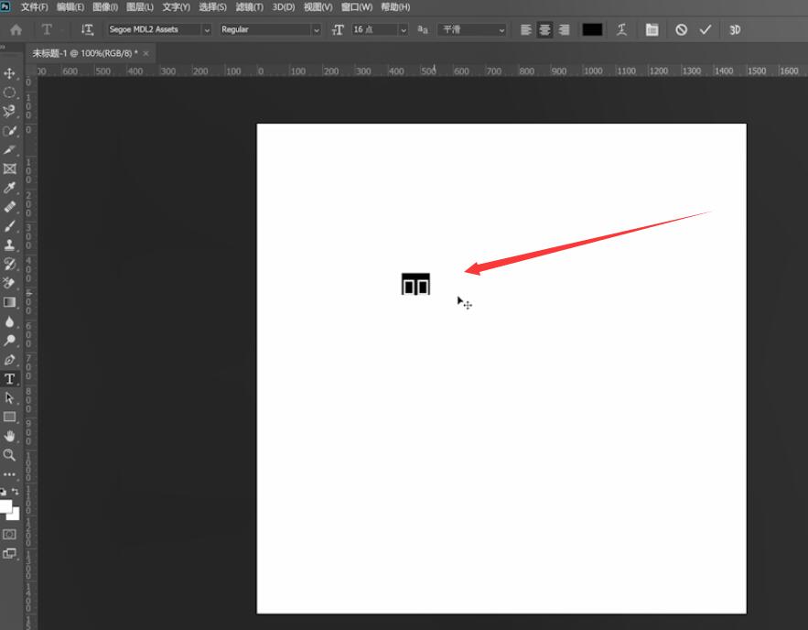This screenshot has width=808, height=630.
Task: Select the History Brush tool
Action: [x=9, y=264]
